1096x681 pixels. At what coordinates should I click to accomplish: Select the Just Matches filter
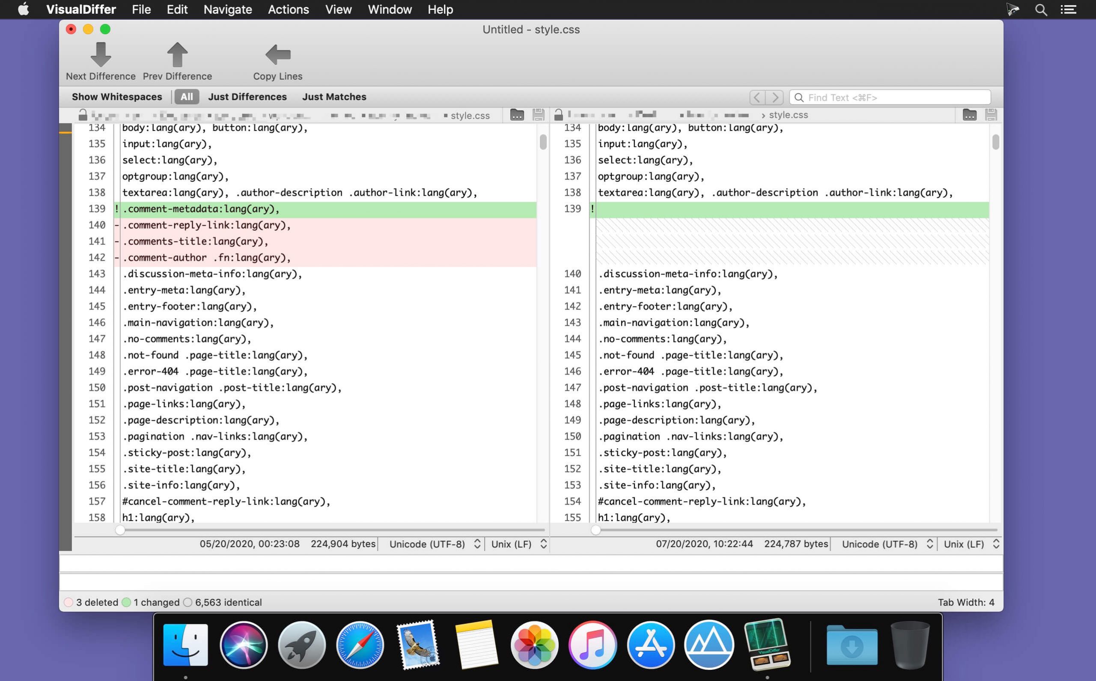coord(334,97)
